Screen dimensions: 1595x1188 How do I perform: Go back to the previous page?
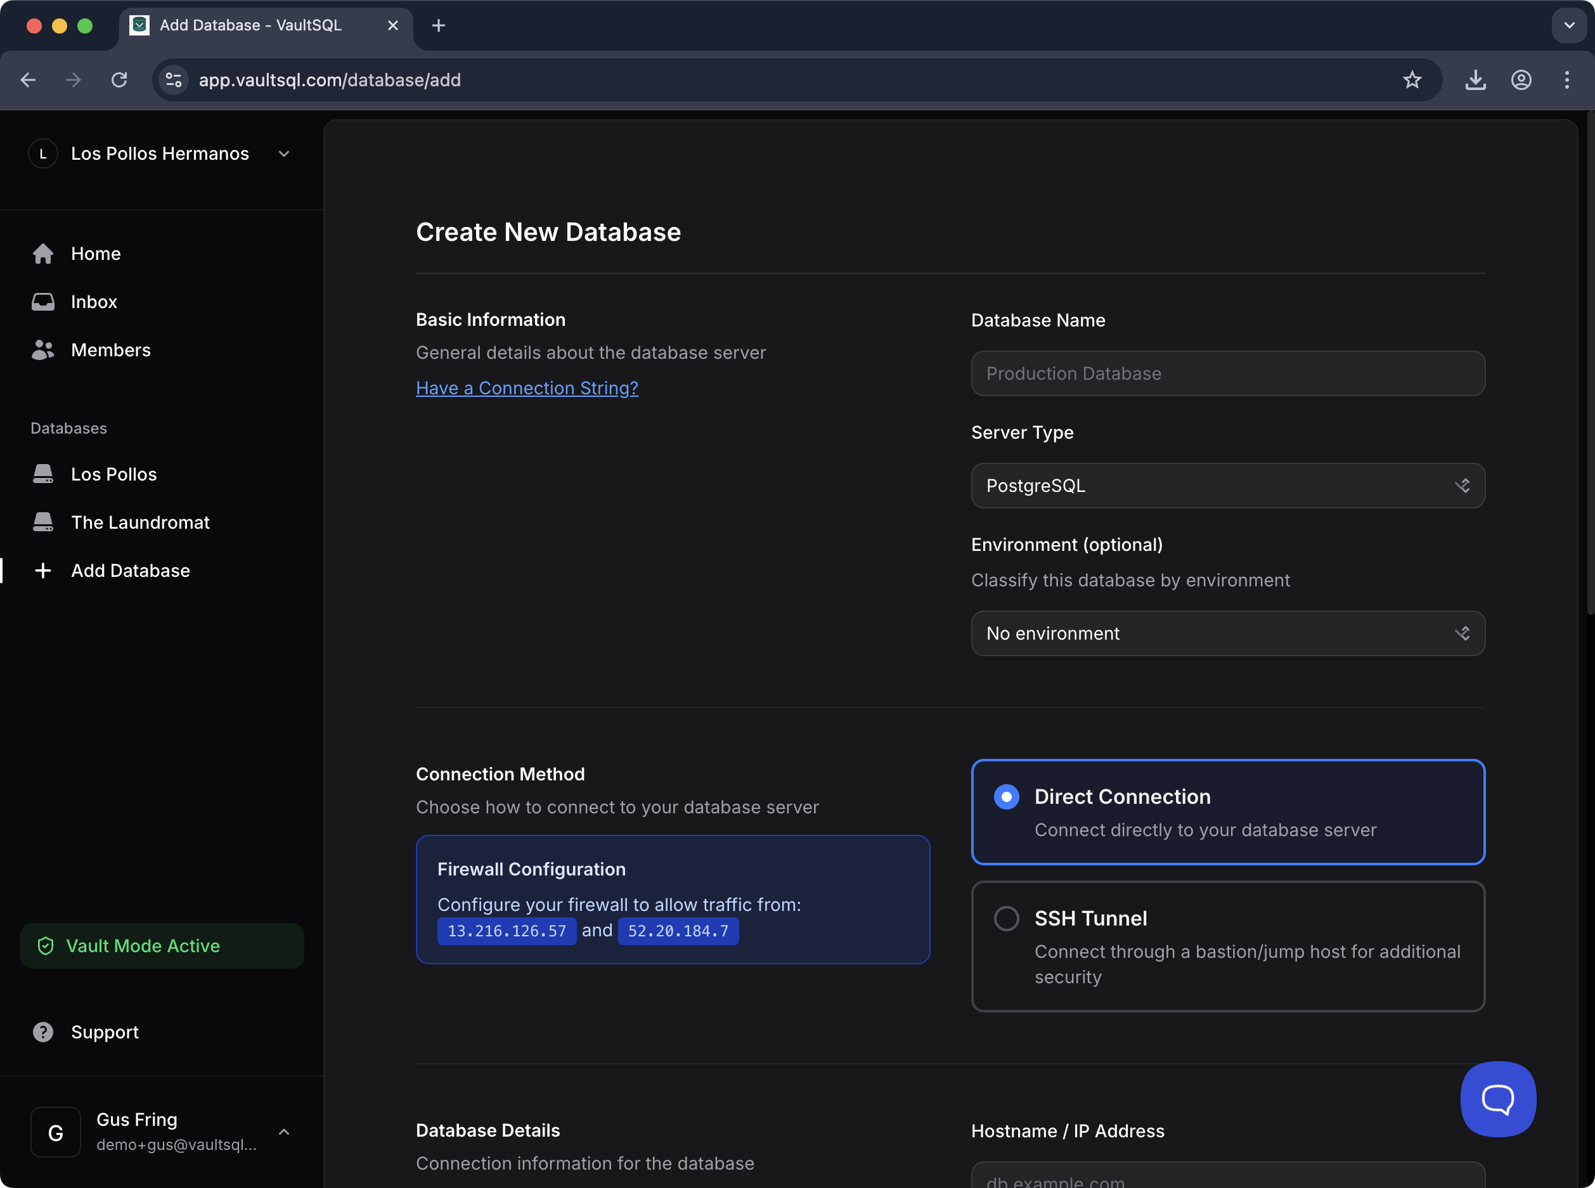pyautogui.click(x=28, y=80)
